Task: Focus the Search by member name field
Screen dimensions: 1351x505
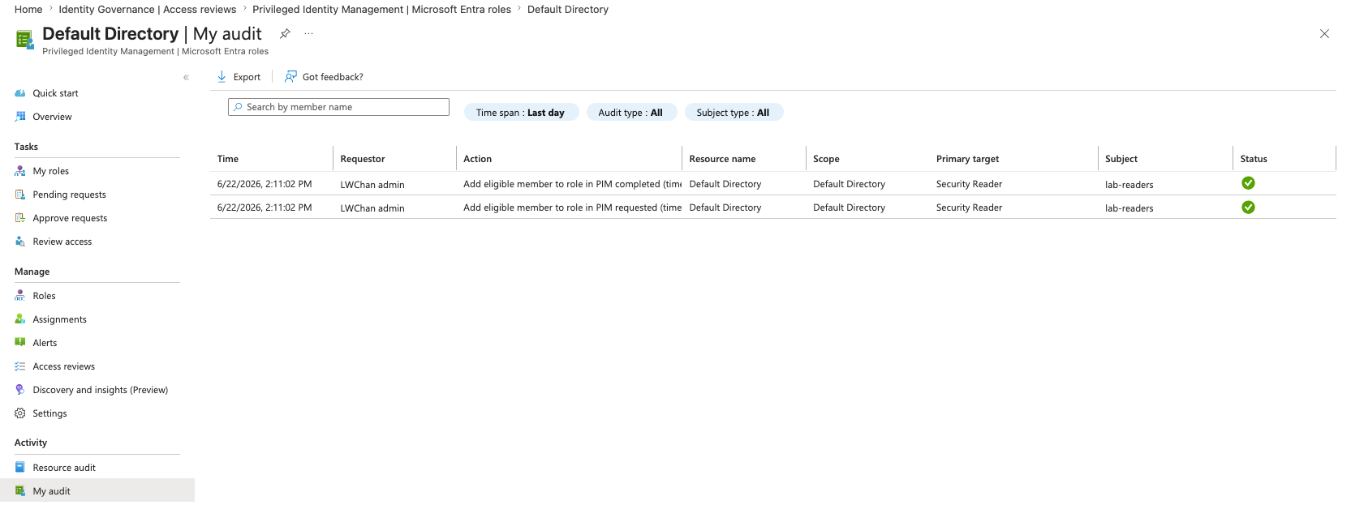Action: (x=338, y=107)
